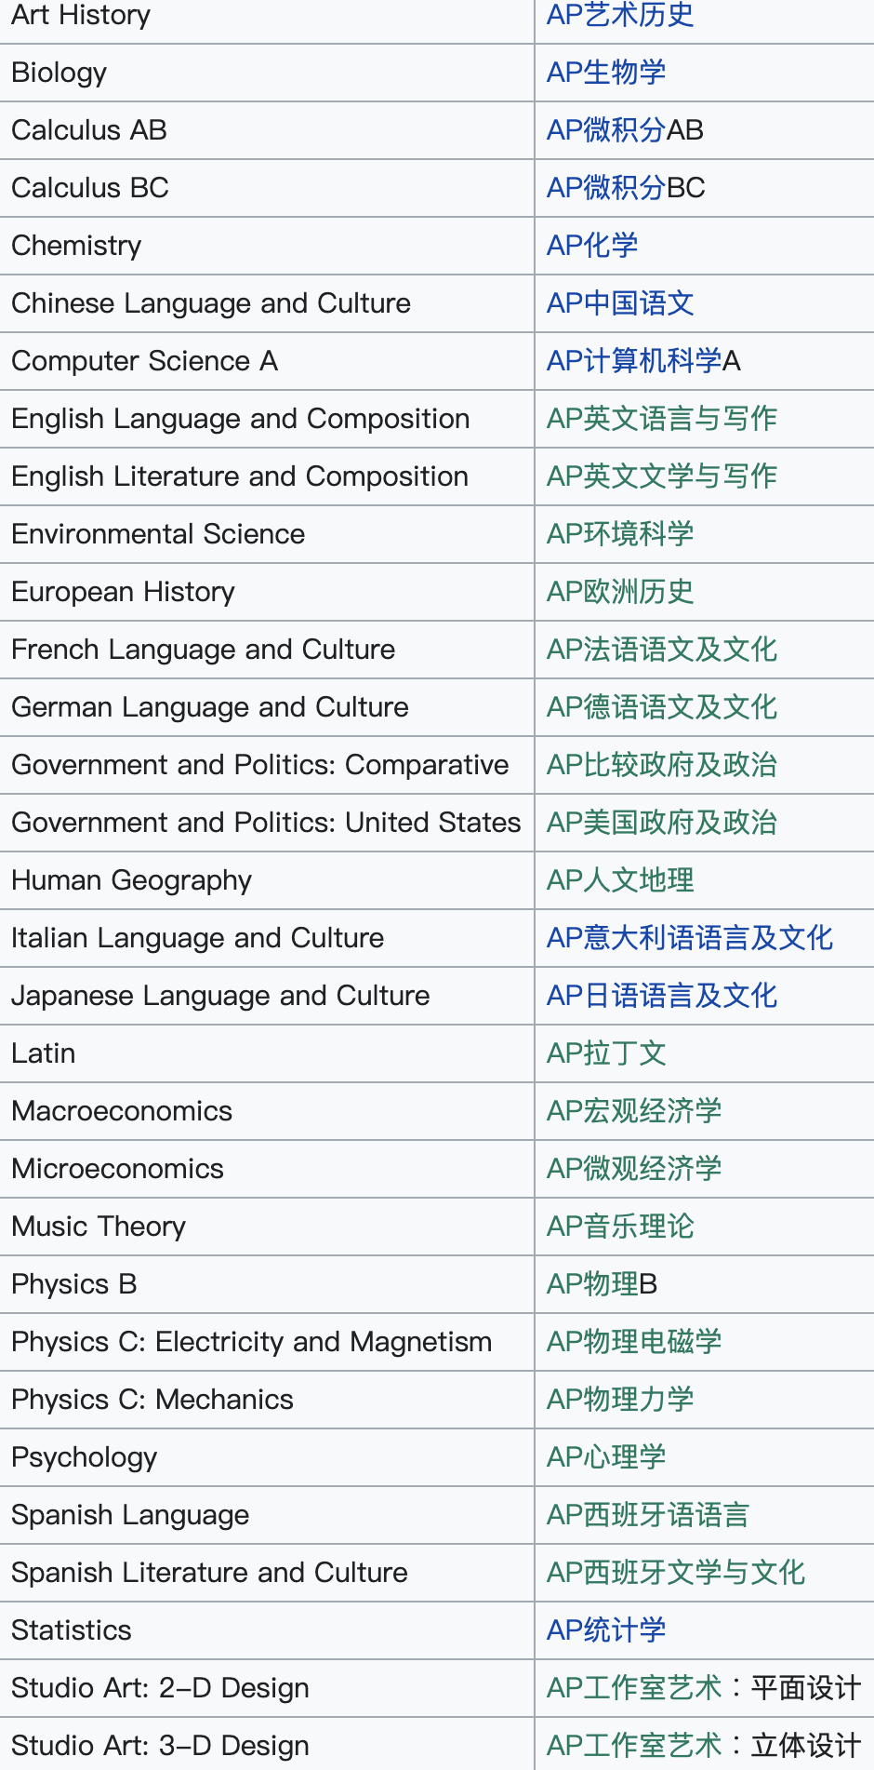Screen dimensions: 874x1770
Task: Select the Biology cell
Action: tap(267, 73)
